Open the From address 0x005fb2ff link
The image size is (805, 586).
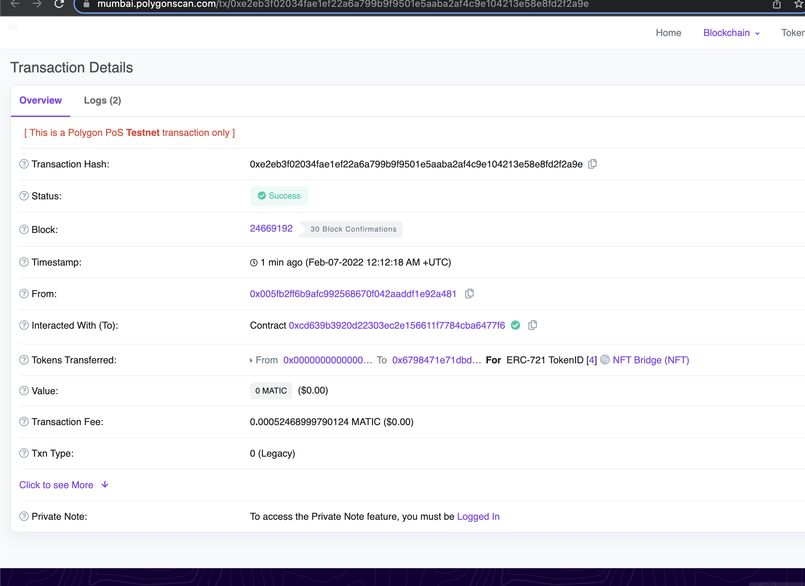[353, 294]
